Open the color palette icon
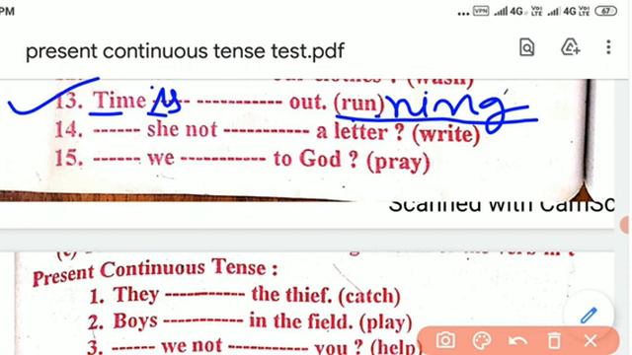Image resolution: width=632 pixels, height=355 pixels. (482, 340)
